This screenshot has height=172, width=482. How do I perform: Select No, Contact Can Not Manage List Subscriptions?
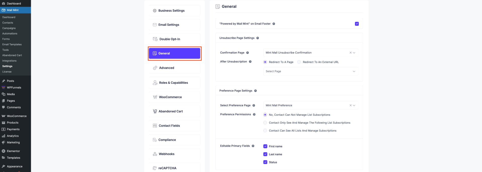point(265,115)
